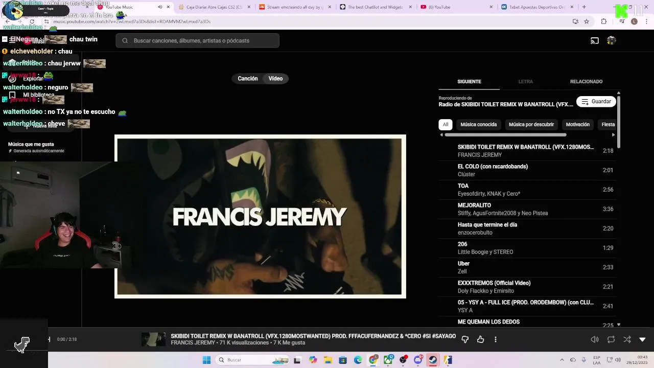Play Uber by Zell queue item
This screenshot has height=368, width=654.
pyautogui.click(x=527, y=267)
